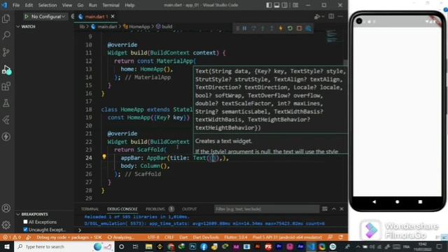Open the Edit menu
448x252 pixels.
(x=29, y=5)
